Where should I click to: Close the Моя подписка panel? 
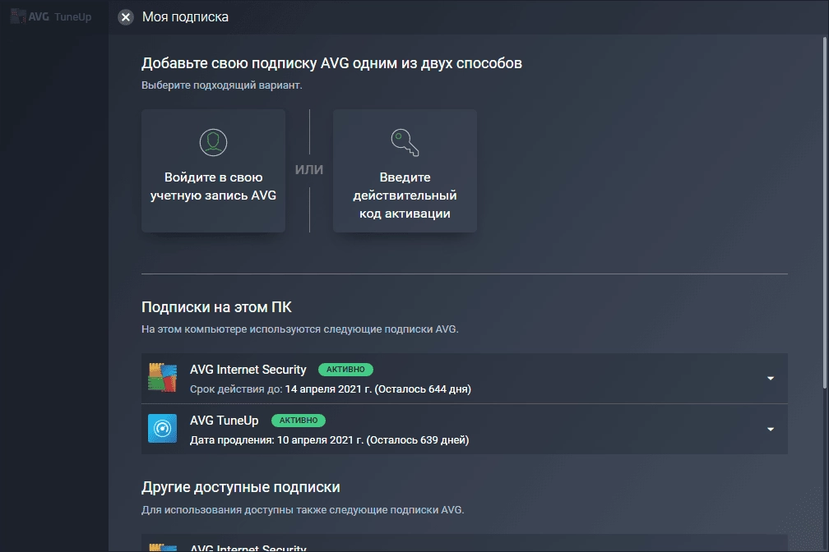click(x=126, y=17)
